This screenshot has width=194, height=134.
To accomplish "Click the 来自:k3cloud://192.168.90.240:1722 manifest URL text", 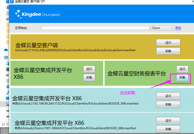I will (x=75, y=103).
